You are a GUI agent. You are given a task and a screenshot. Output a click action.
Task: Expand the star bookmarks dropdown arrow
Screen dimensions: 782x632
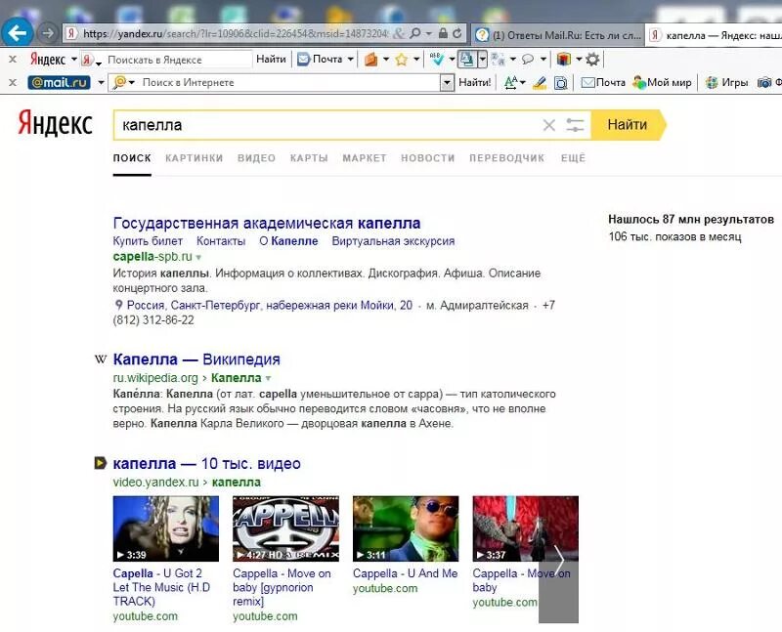click(416, 60)
